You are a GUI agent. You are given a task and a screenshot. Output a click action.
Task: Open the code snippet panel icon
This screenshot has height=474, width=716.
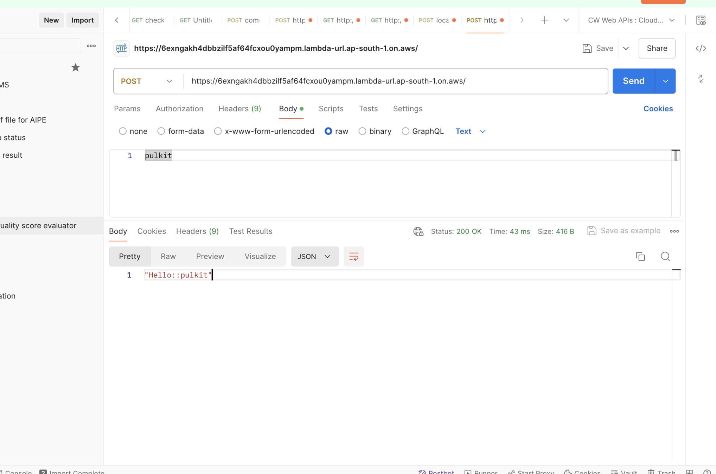click(701, 48)
